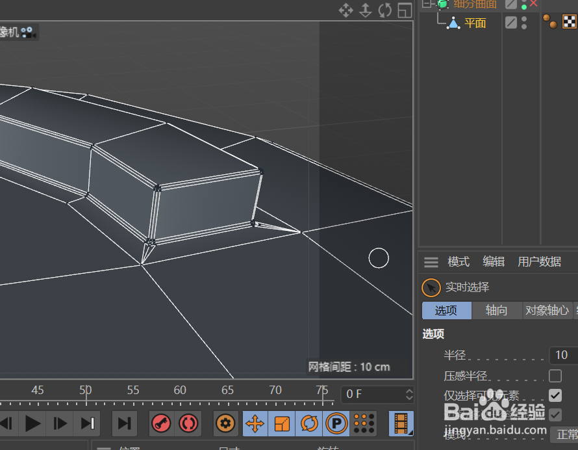Open the 编辑 menu in attributes panel
This screenshot has width=578, height=450.
click(493, 261)
